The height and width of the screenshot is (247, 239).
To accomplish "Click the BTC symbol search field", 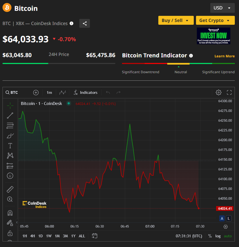I will (x=12, y=92).
